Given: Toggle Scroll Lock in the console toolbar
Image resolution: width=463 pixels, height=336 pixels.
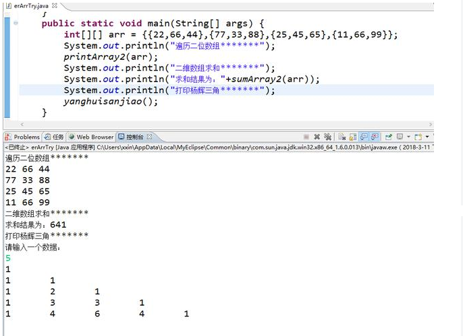Looking at the screenshot, I should point(353,137).
